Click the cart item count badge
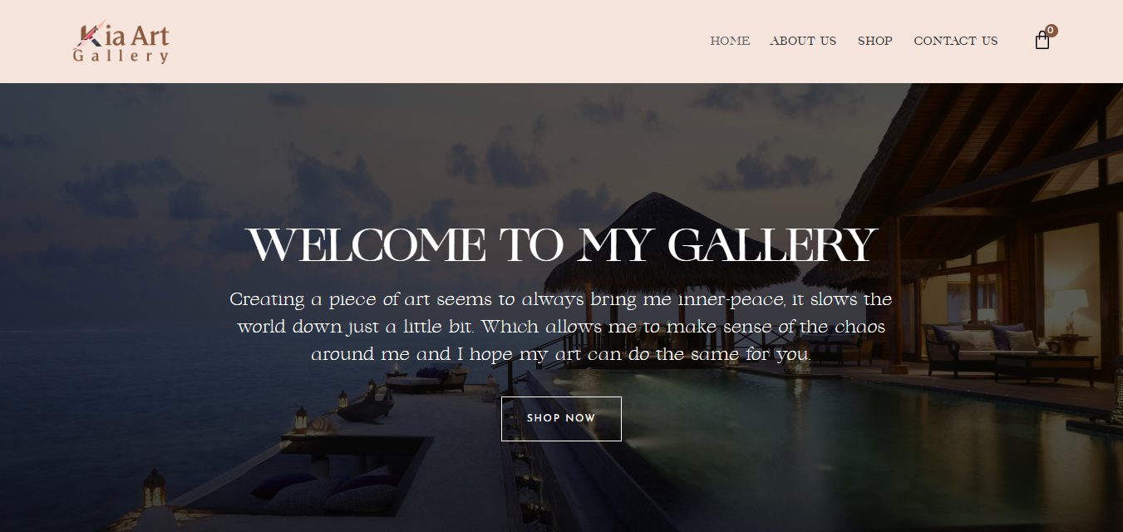This screenshot has width=1123, height=532. [1052, 31]
